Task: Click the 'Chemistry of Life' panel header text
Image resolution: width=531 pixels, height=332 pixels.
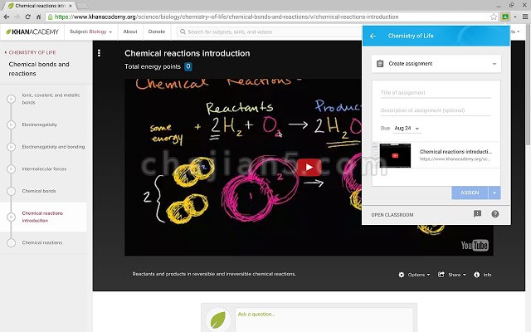Action: (411, 36)
